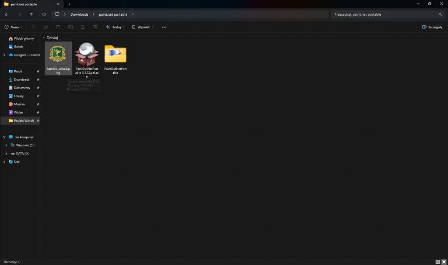Open the Wyświetl view dropdown
448x265 pixels.
(143, 27)
